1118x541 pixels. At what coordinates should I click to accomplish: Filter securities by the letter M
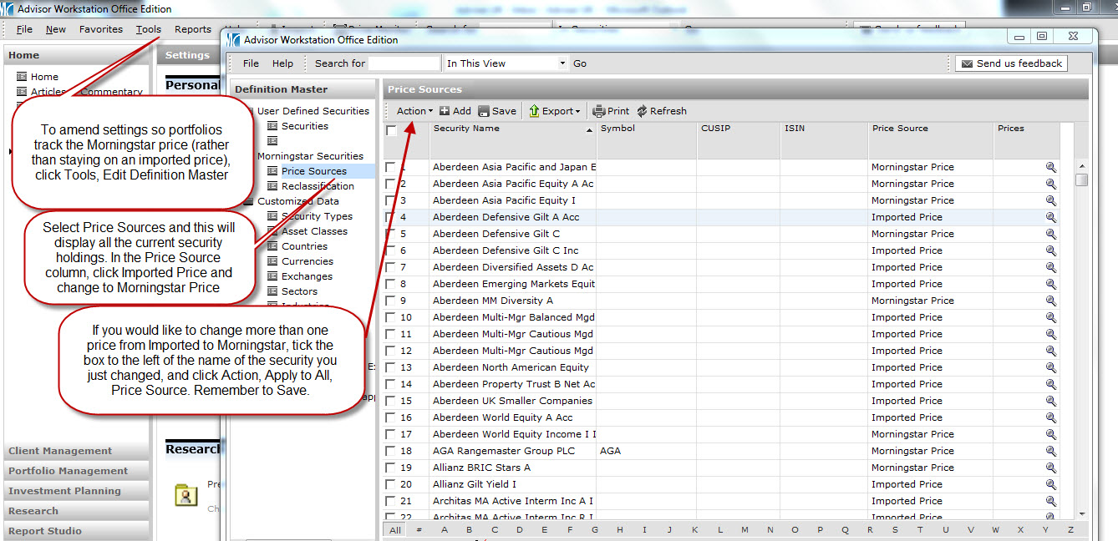(x=744, y=530)
